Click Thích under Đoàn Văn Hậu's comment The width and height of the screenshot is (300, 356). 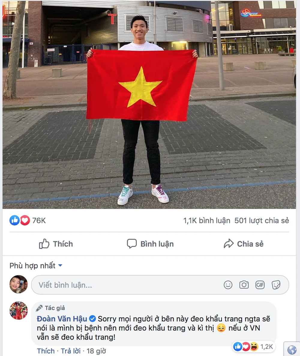coord(46,351)
